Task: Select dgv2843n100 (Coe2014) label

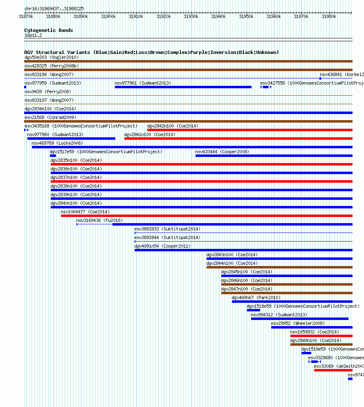Action: (x=232, y=254)
